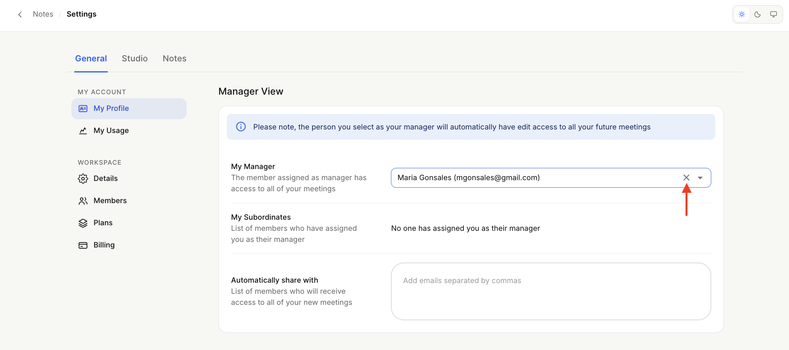Click the 'My Subordinates' label
The image size is (789, 350).
261,217
